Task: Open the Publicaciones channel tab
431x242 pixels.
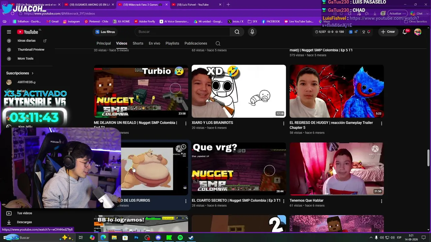Action: click(196, 43)
